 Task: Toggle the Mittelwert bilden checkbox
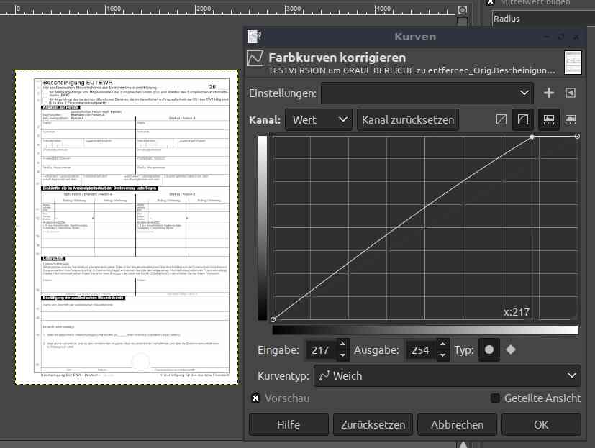pos(491,2)
